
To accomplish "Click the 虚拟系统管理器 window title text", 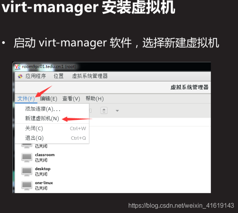I will click(x=189, y=87).
